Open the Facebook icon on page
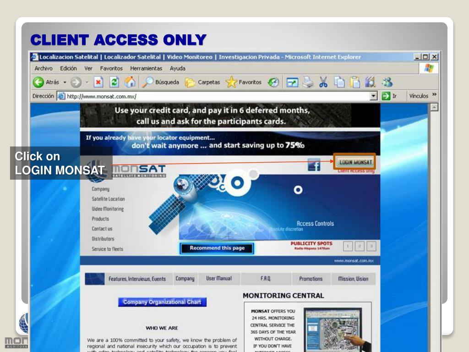 pos(314,165)
